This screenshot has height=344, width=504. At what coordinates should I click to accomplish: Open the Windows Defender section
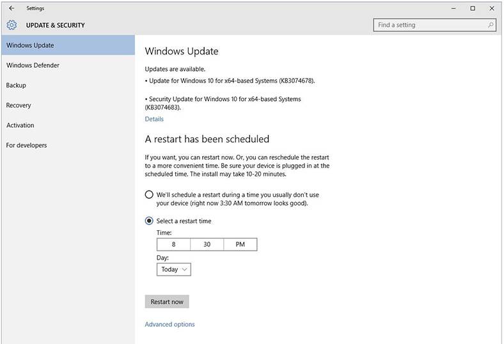click(x=68, y=65)
